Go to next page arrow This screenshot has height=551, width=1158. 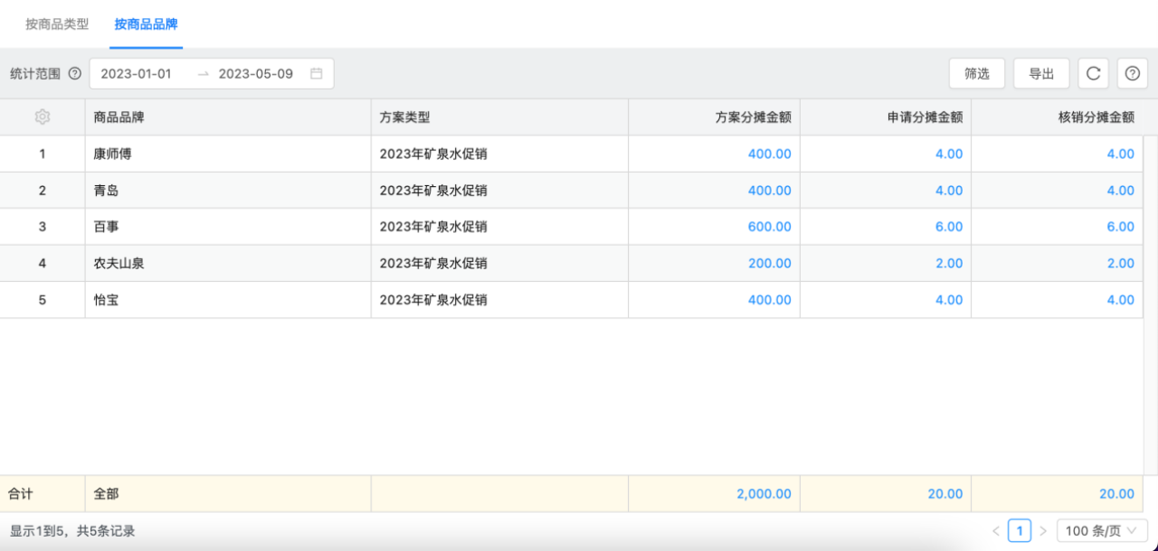(1043, 531)
